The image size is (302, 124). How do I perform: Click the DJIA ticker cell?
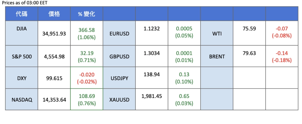(x=22, y=29)
